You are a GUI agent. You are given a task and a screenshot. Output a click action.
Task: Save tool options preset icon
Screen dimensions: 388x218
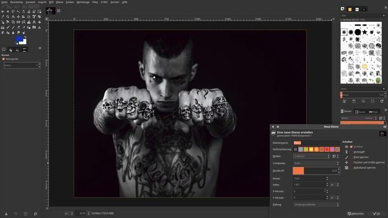point(6,214)
